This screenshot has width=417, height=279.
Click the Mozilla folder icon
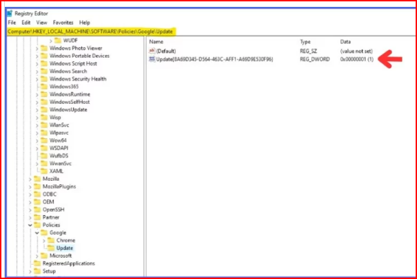[37, 179]
